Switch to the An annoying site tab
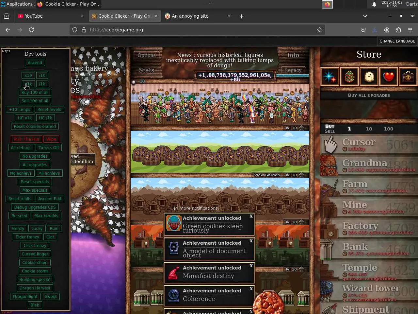The height and width of the screenshot is (314, 418). coord(198,16)
